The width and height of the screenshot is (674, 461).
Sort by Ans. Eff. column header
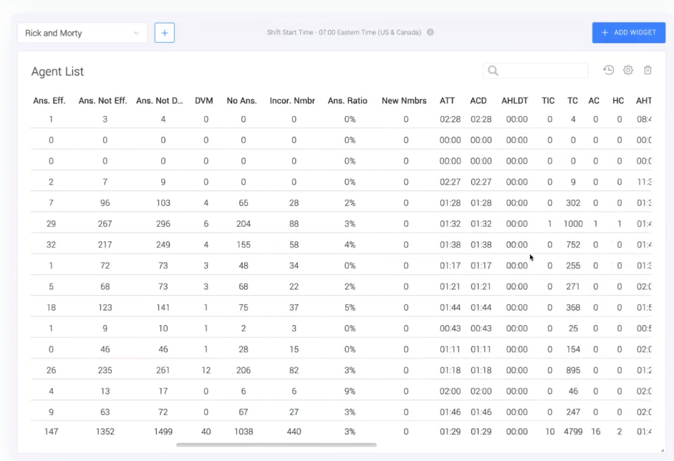click(x=49, y=101)
